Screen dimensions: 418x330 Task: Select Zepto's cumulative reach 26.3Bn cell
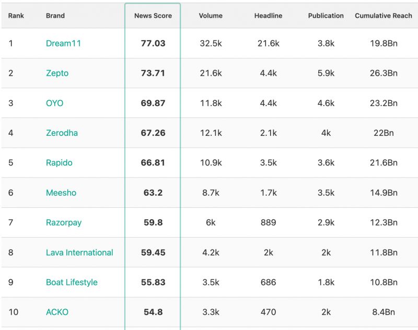pyautogui.click(x=384, y=73)
